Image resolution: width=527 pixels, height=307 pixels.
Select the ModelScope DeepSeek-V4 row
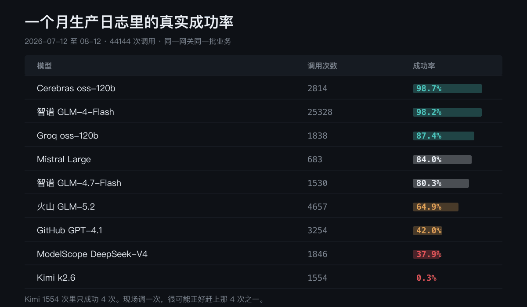point(263,254)
